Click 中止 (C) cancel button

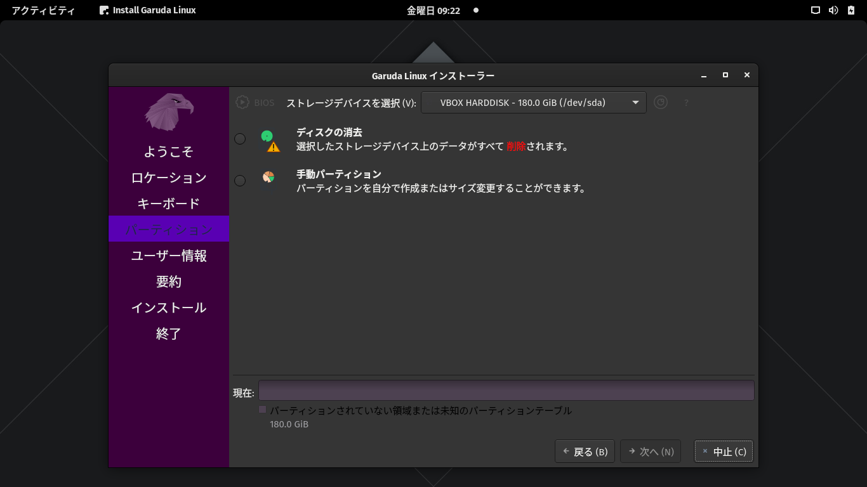(x=724, y=451)
